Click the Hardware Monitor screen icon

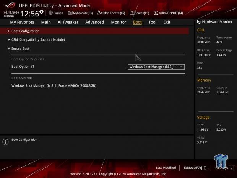(199, 22)
